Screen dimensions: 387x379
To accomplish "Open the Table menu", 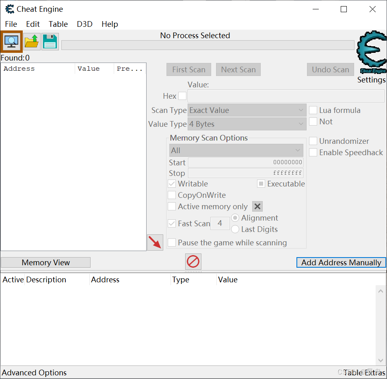I will 58,24.
